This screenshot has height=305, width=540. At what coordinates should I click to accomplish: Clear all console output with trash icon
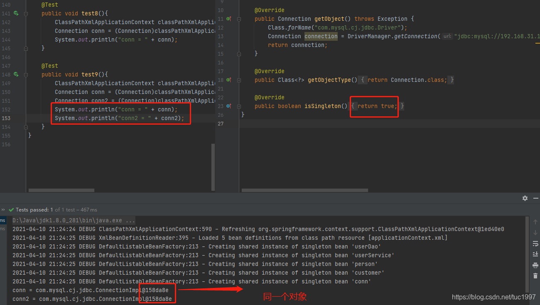(535, 276)
